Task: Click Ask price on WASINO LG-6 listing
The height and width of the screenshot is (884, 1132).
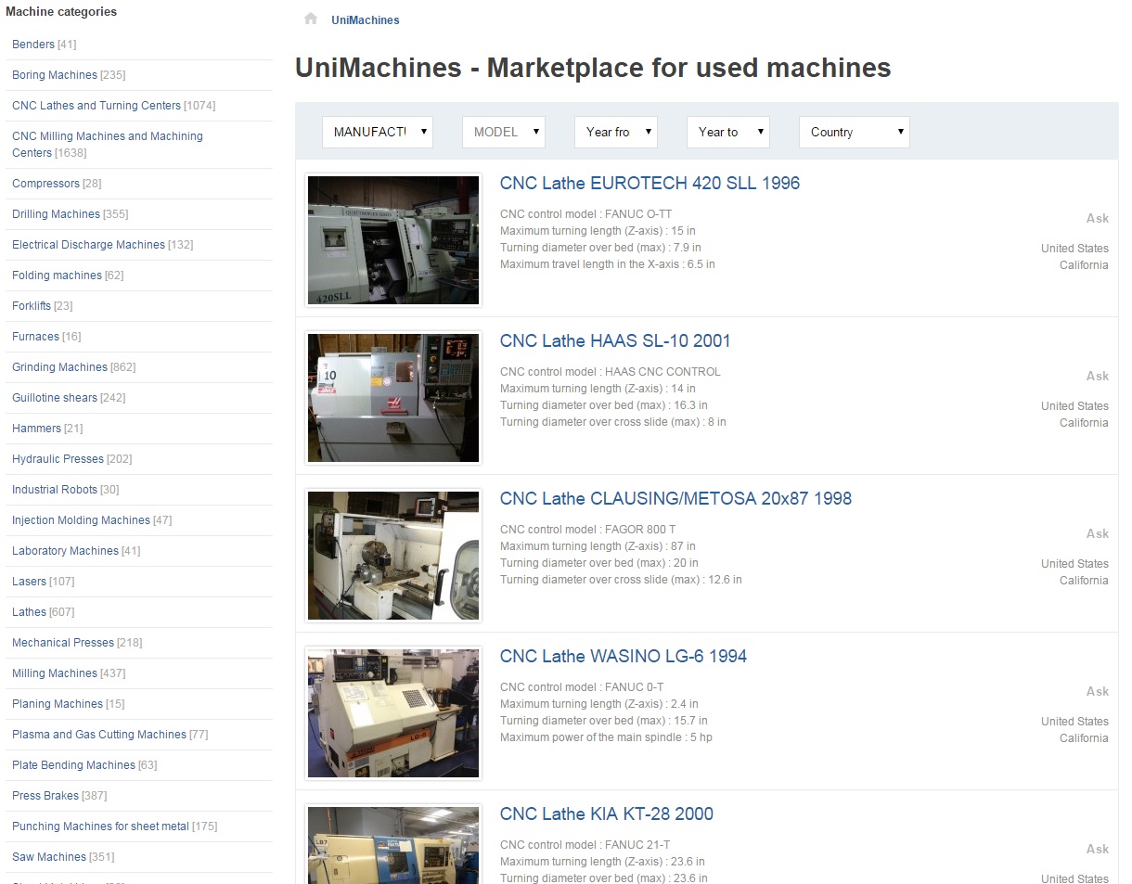Action: (x=1098, y=691)
